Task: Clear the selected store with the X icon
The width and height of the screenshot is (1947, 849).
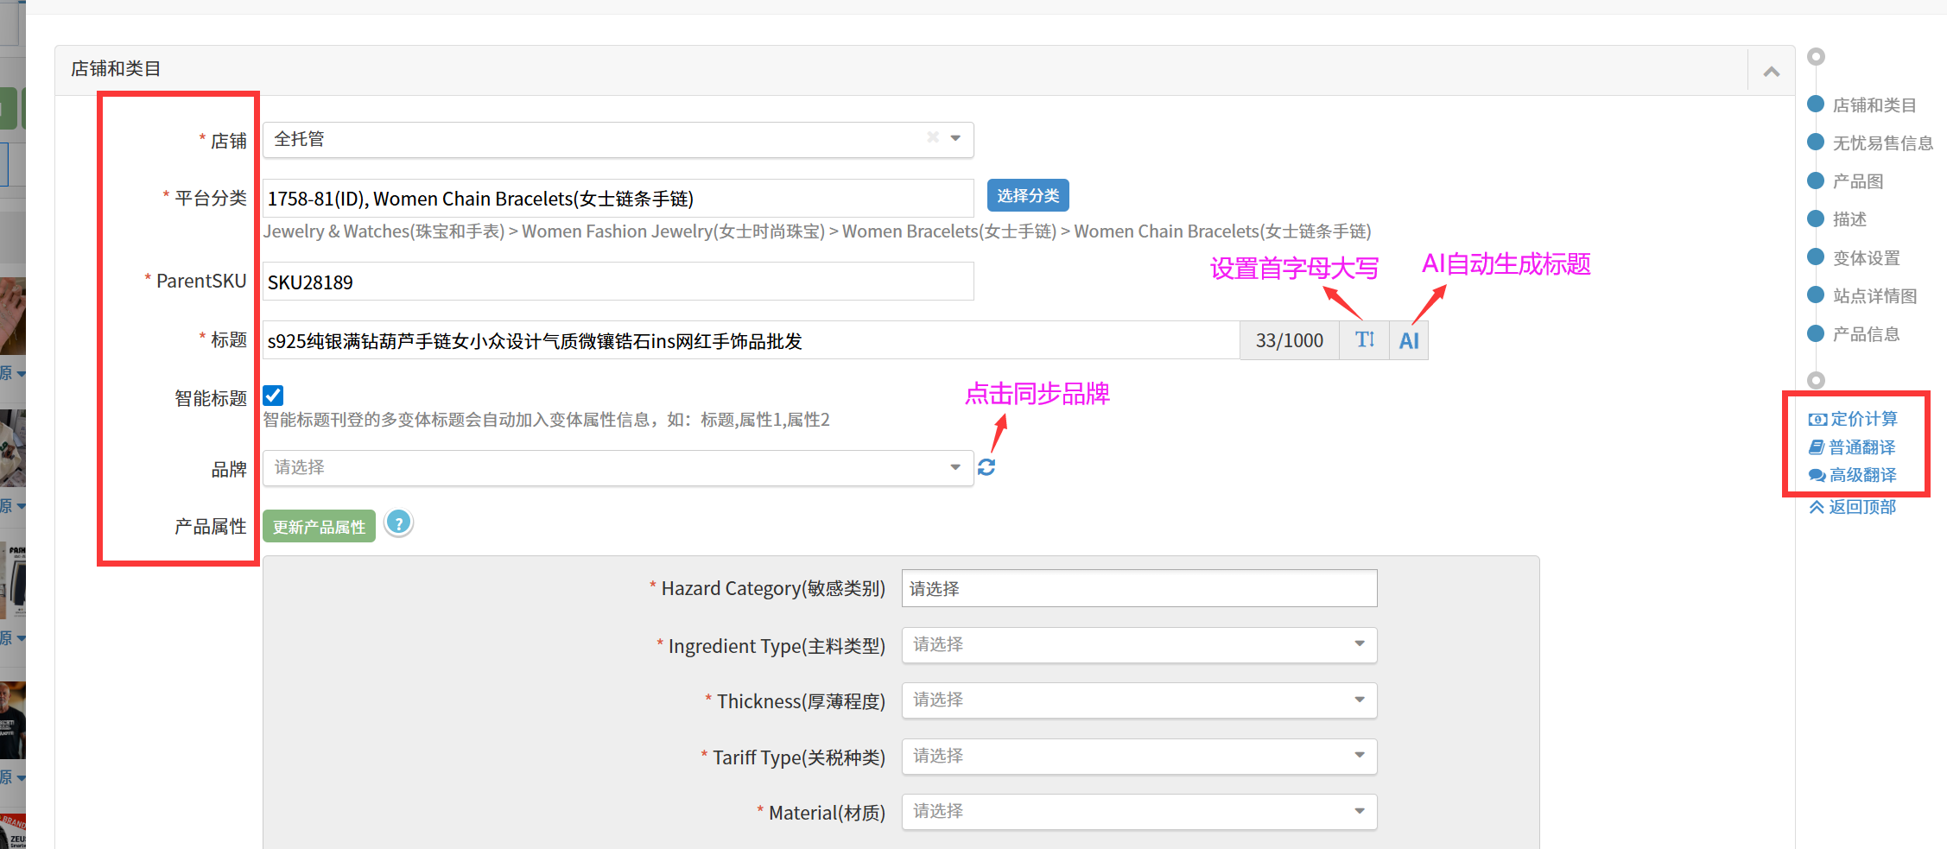Action: pos(933,137)
